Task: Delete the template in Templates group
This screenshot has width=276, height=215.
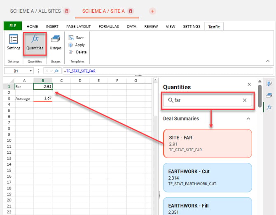Action: pos(77,52)
